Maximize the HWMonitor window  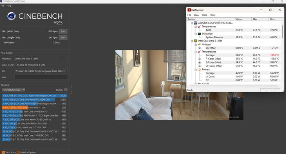tap(270, 10)
